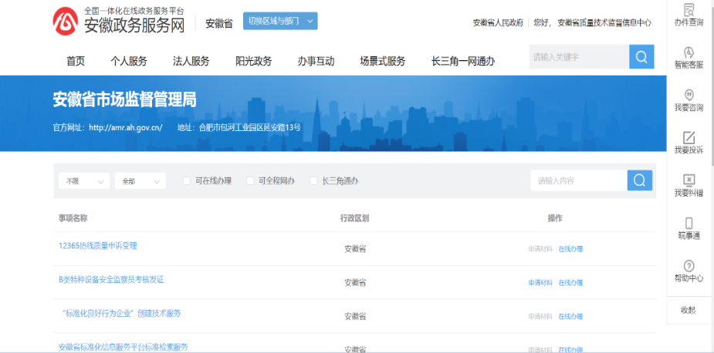Open 智能客服 in the right sidebar
Image resolution: width=714 pixels, height=353 pixels.
(689, 58)
